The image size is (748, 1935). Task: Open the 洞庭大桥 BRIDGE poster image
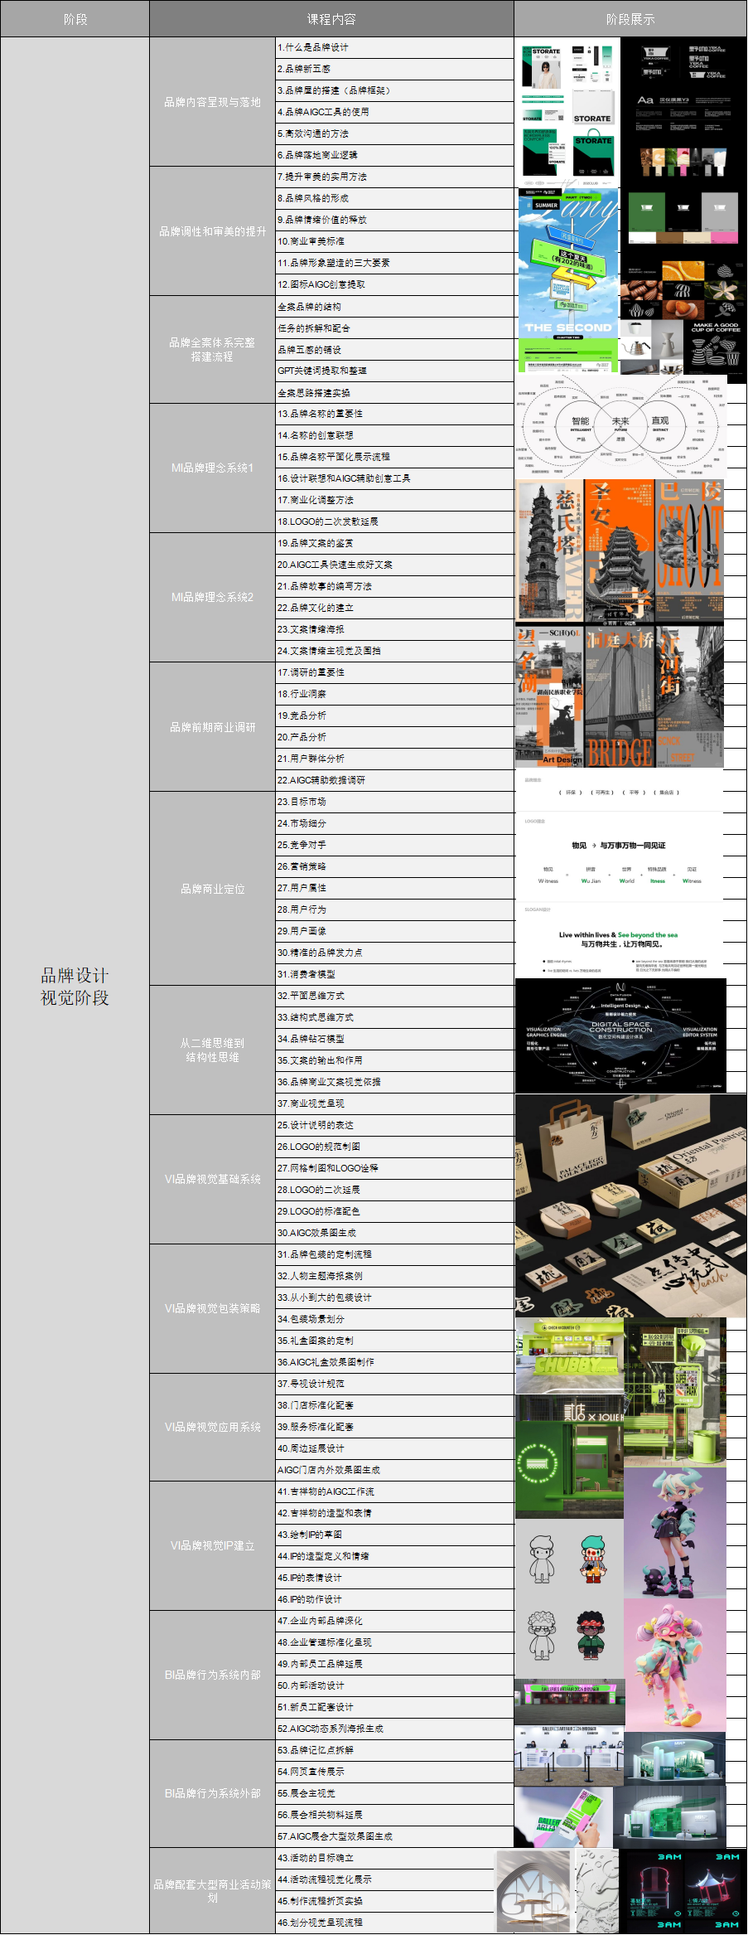point(620,696)
